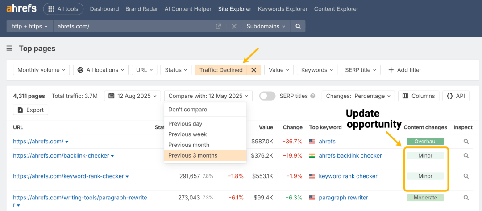Open the All tools menu
Image resolution: width=482 pixels, height=211 pixels.
coord(63,9)
